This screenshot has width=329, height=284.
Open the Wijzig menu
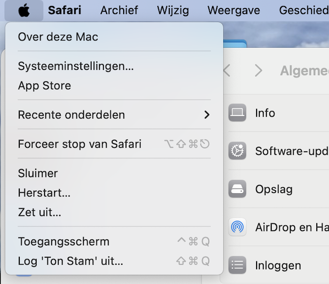(x=173, y=10)
